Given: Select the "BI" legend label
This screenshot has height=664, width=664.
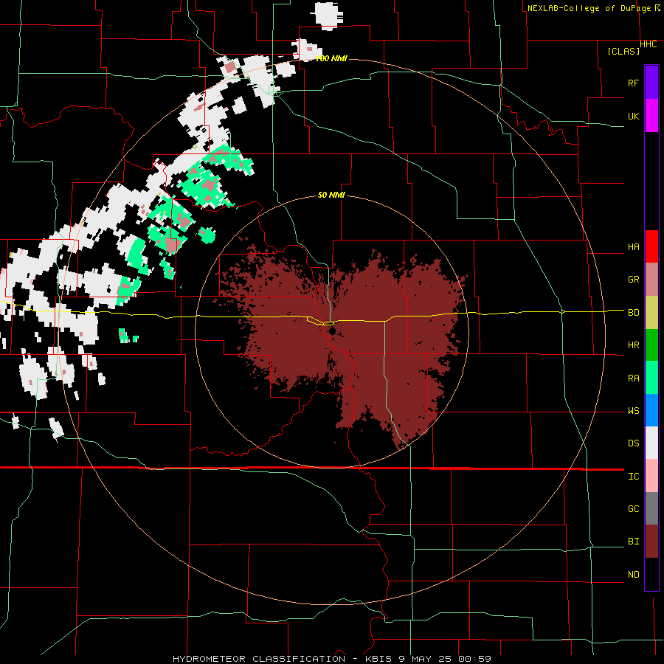Looking at the screenshot, I should (x=633, y=542).
